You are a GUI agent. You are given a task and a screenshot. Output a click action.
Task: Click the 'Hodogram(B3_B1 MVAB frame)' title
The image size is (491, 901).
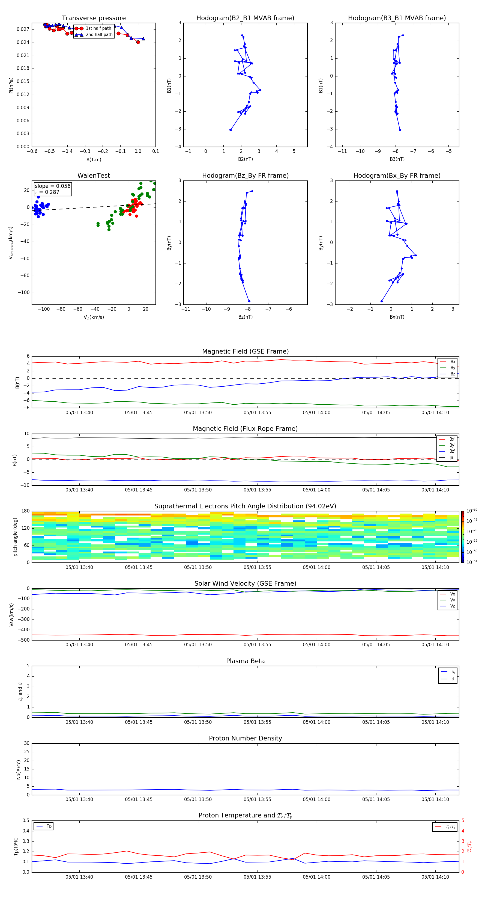coord(397,18)
